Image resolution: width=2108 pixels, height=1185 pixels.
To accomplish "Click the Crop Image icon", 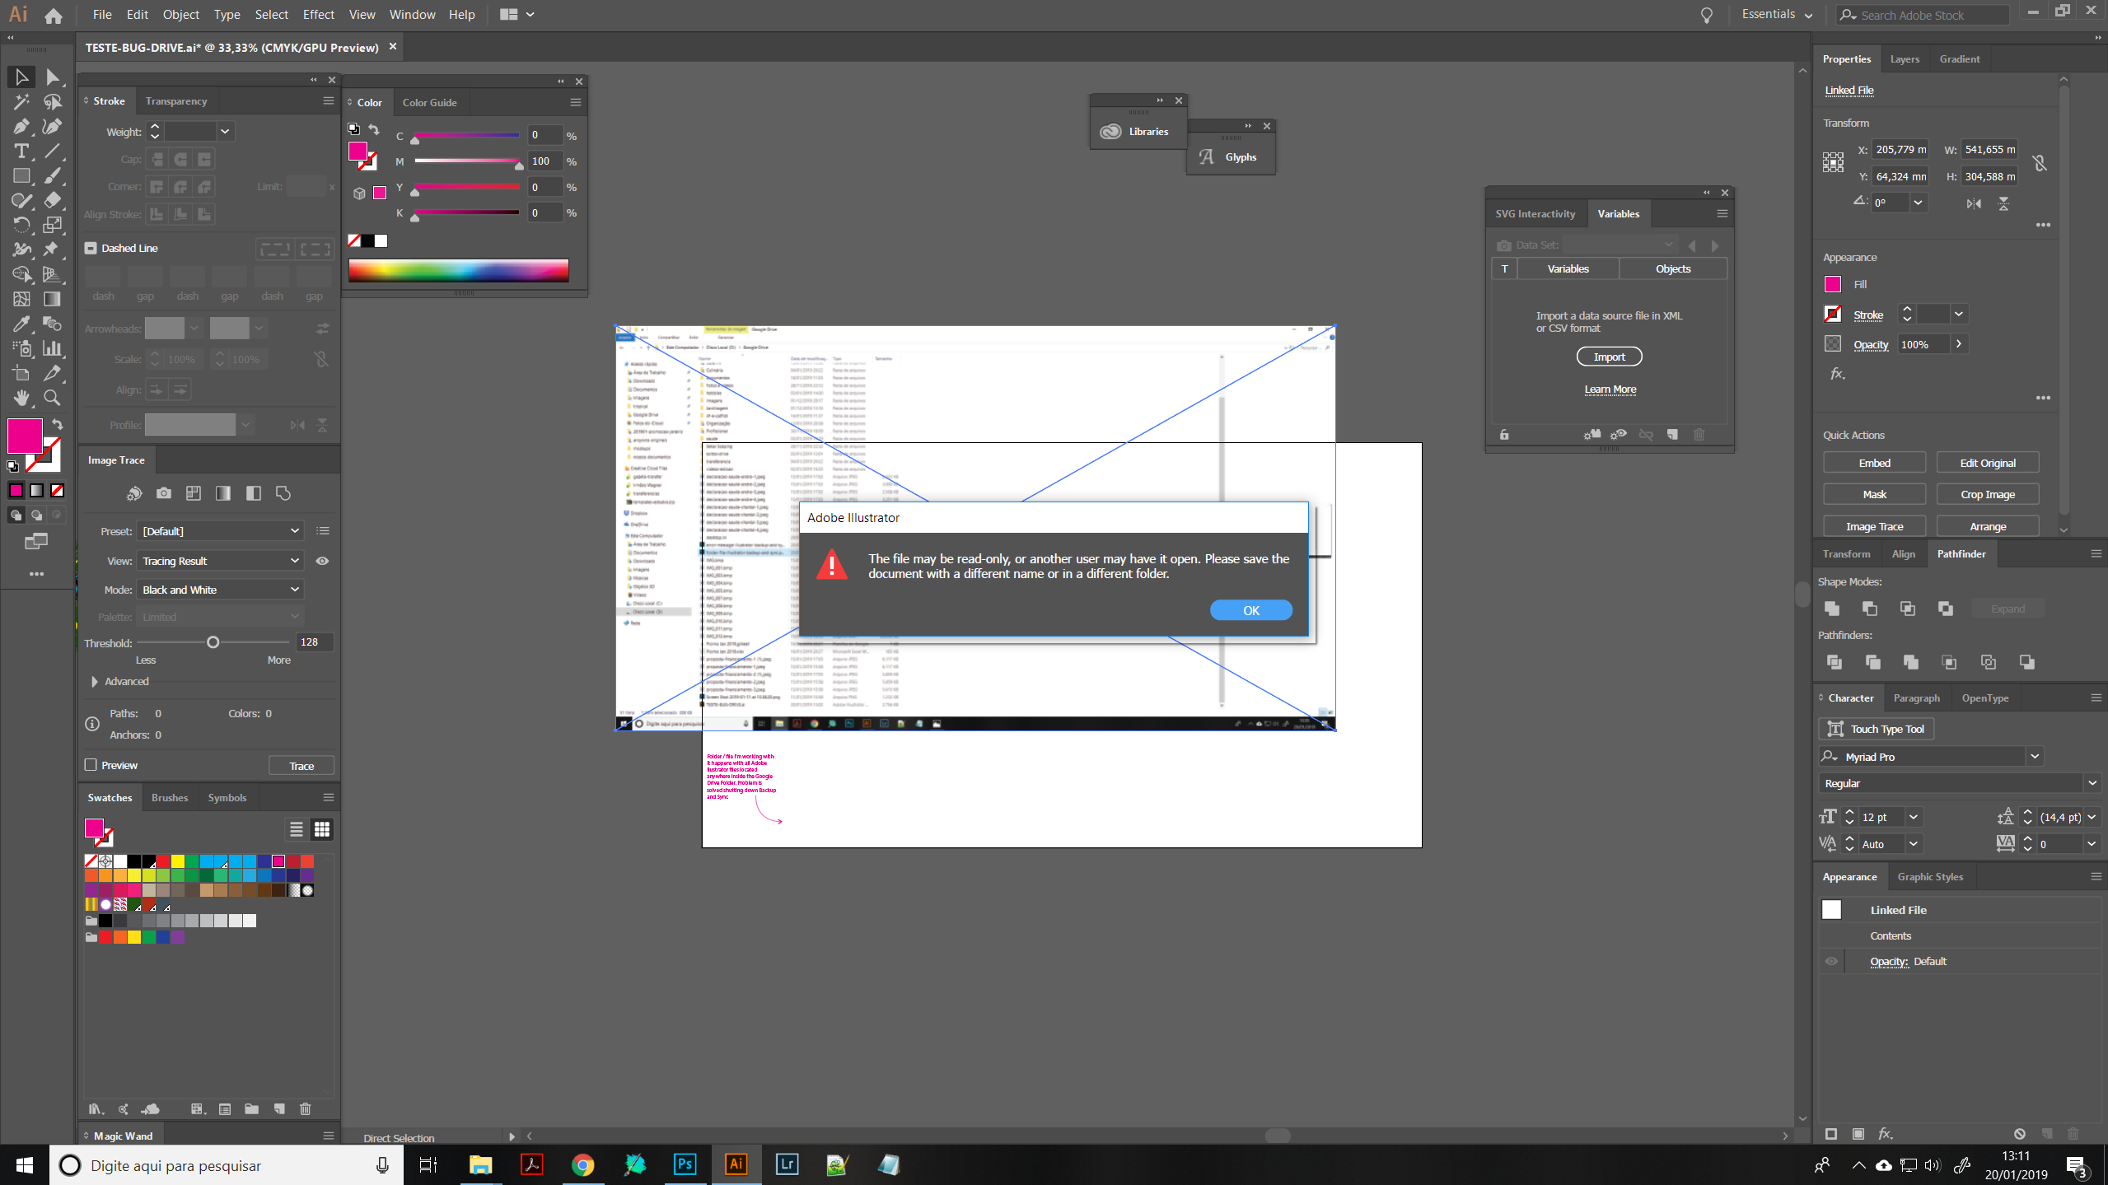I will click(x=1985, y=493).
